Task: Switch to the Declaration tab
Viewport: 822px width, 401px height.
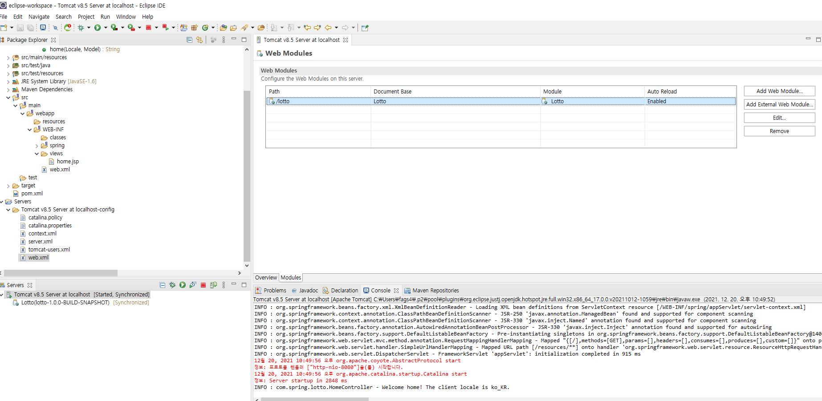Action: (x=340, y=291)
